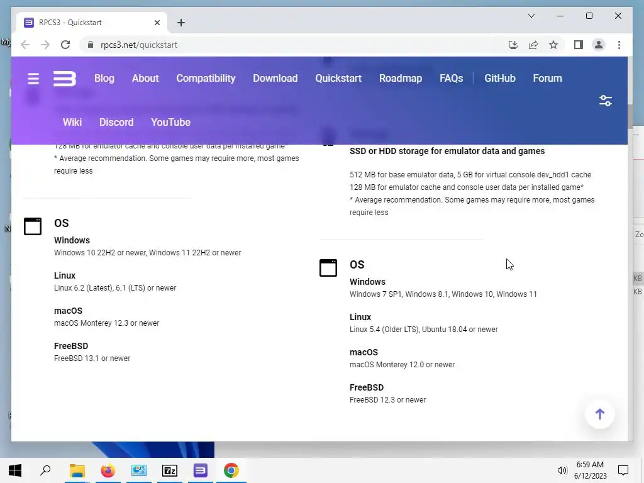Open Chrome from the taskbar
The image size is (644, 483).
tap(231, 470)
